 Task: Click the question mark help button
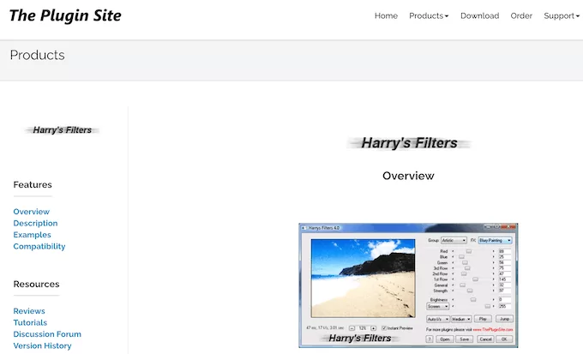(x=430, y=339)
